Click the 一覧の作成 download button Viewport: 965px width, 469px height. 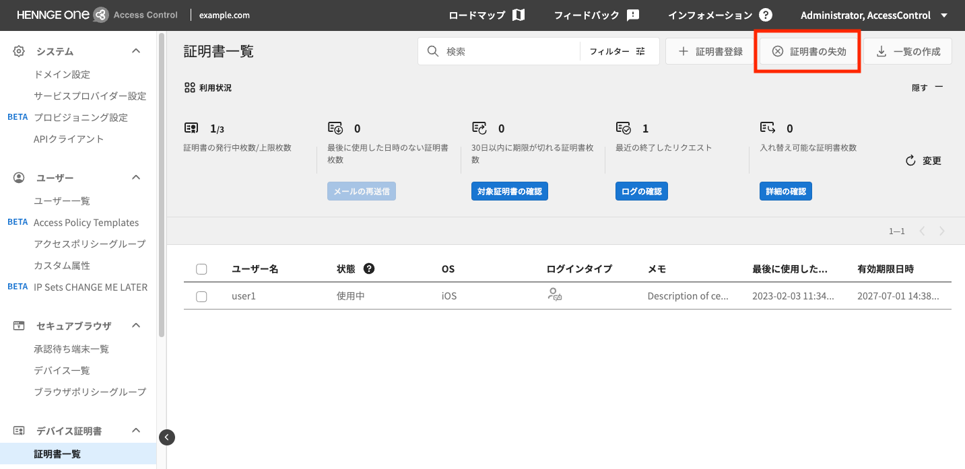click(x=908, y=51)
